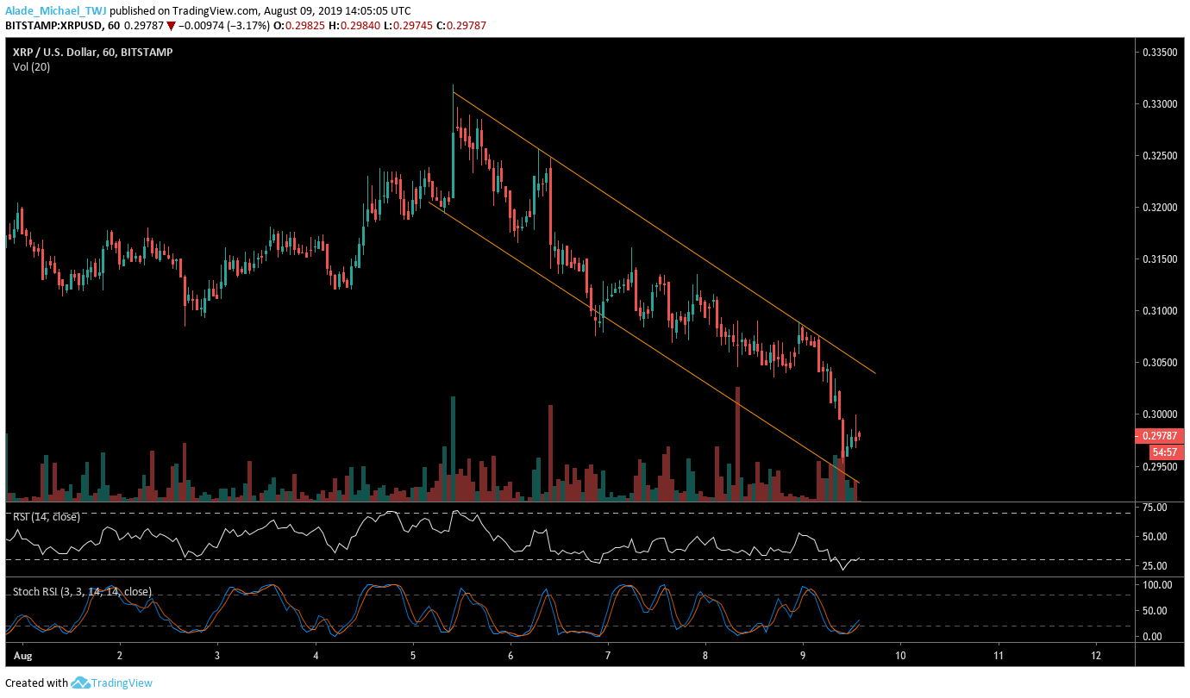Click the day 8 time axis label
Viewport: 1190px width, 698px height.
click(705, 655)
